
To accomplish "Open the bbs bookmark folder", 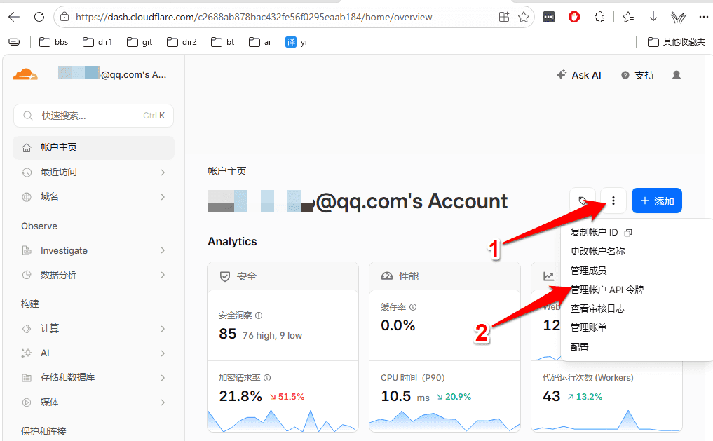I will [54, 42].
